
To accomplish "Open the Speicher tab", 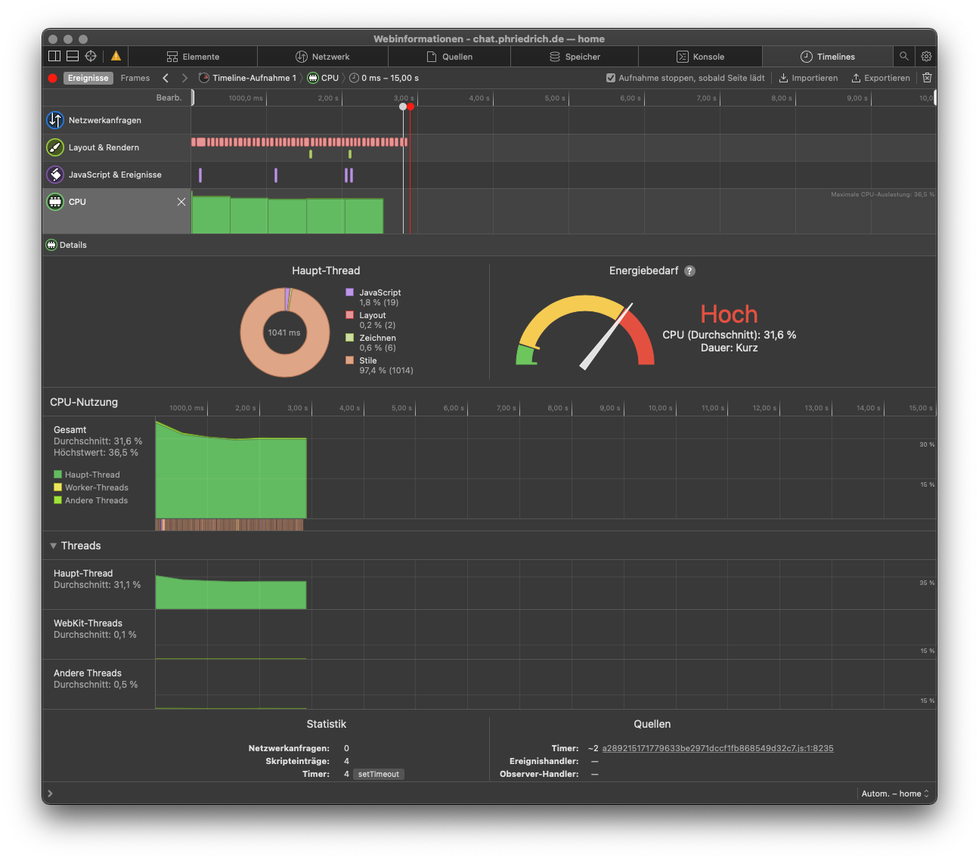I will click(x=575, y=57).
